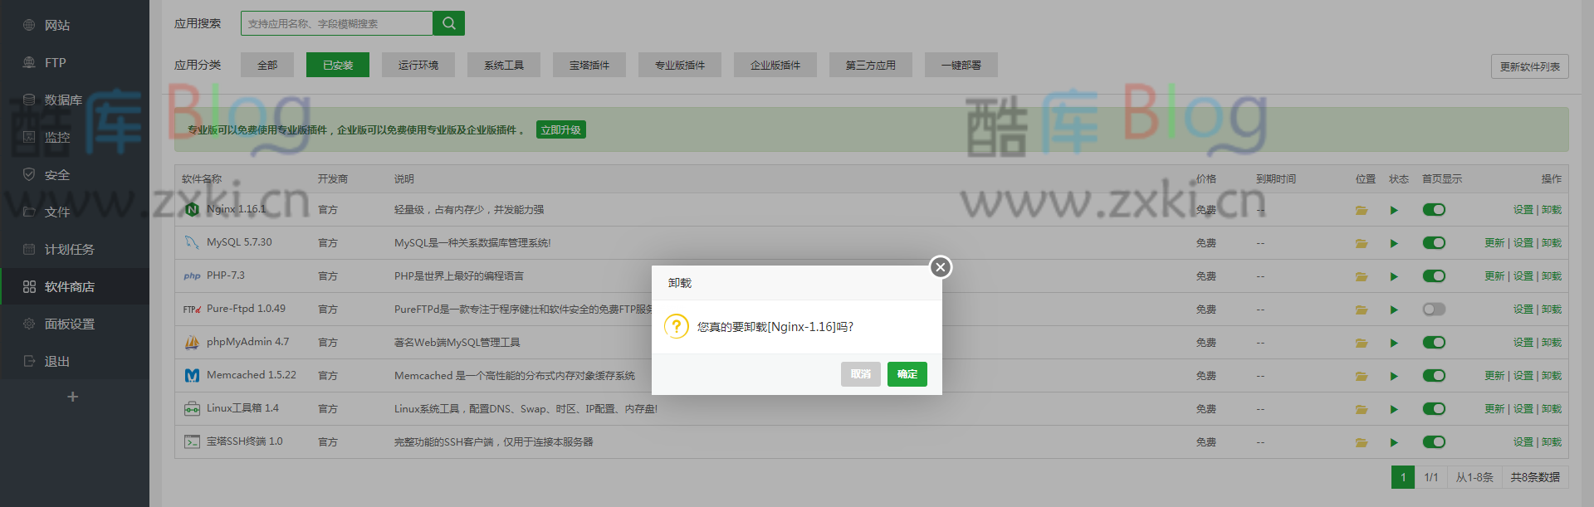This screenshot has height=507, width=1594.
Task: Click the plus icon at sidebar bottom
Action: [x=73, y=397]
